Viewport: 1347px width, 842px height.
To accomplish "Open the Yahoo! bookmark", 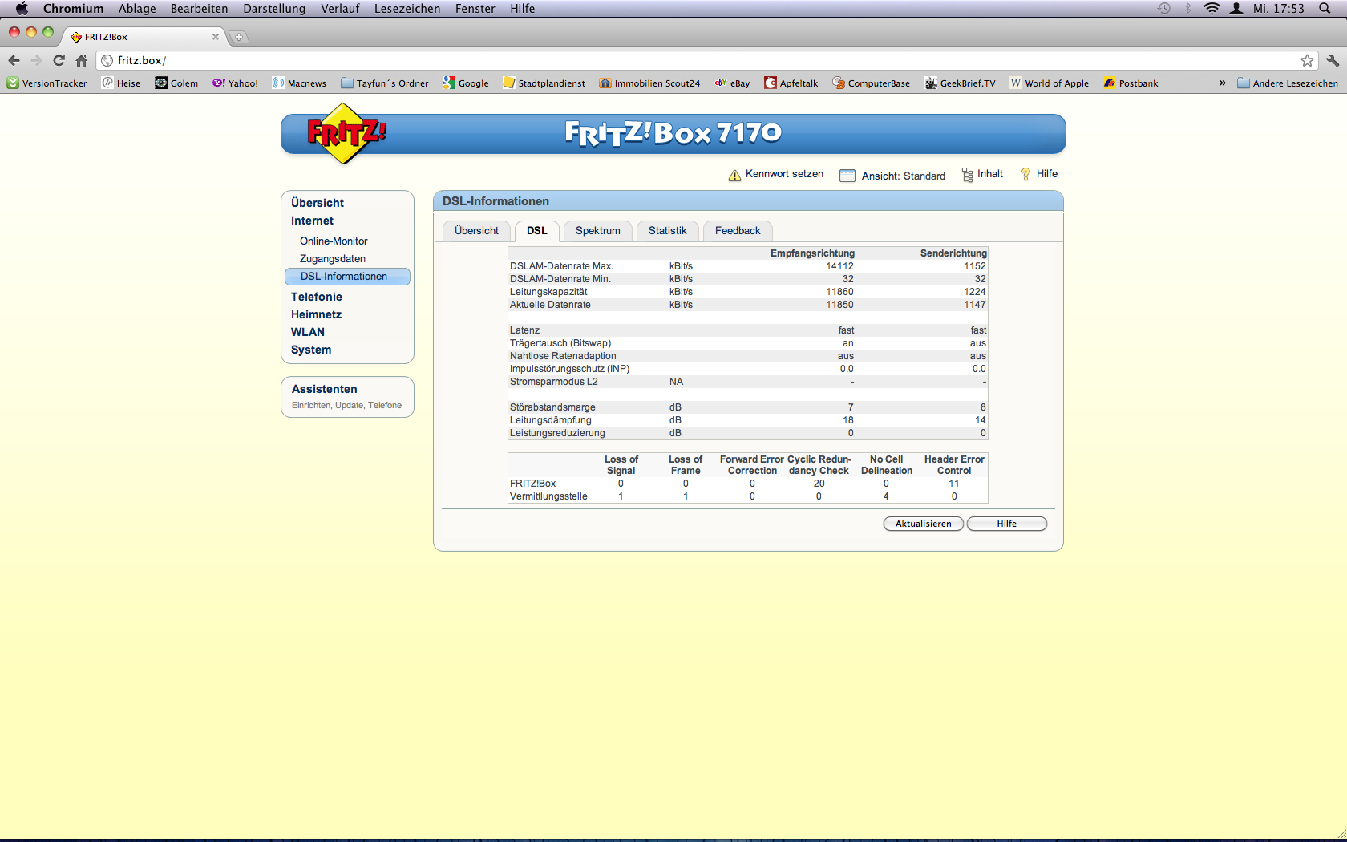I will pyautogui.click(x=235, y=83).
